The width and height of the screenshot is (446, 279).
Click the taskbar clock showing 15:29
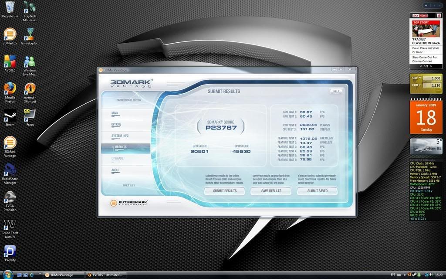439,275
